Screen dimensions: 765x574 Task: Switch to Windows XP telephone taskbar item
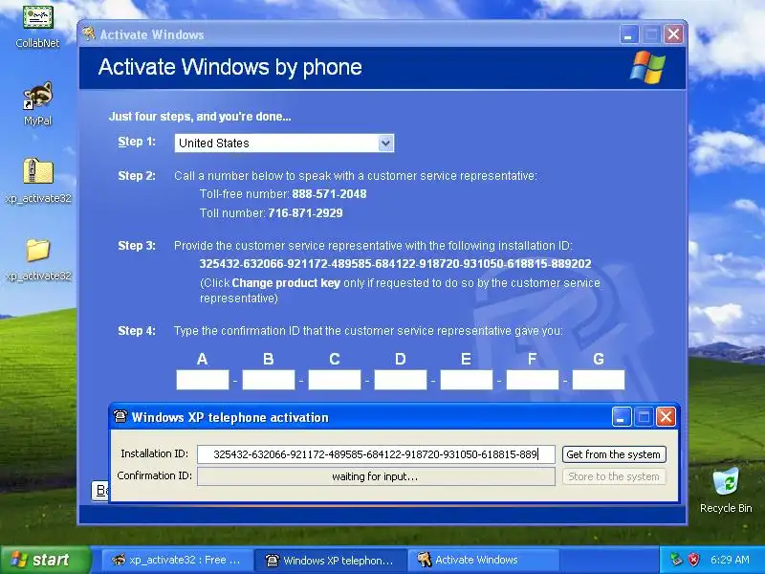[x=330, y=560]
